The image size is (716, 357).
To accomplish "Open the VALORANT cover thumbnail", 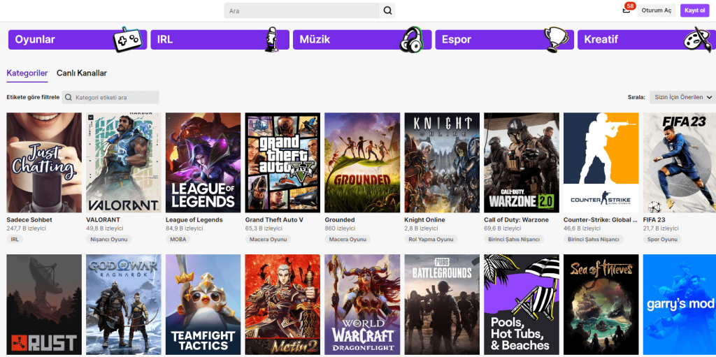I will click(123, 163).
